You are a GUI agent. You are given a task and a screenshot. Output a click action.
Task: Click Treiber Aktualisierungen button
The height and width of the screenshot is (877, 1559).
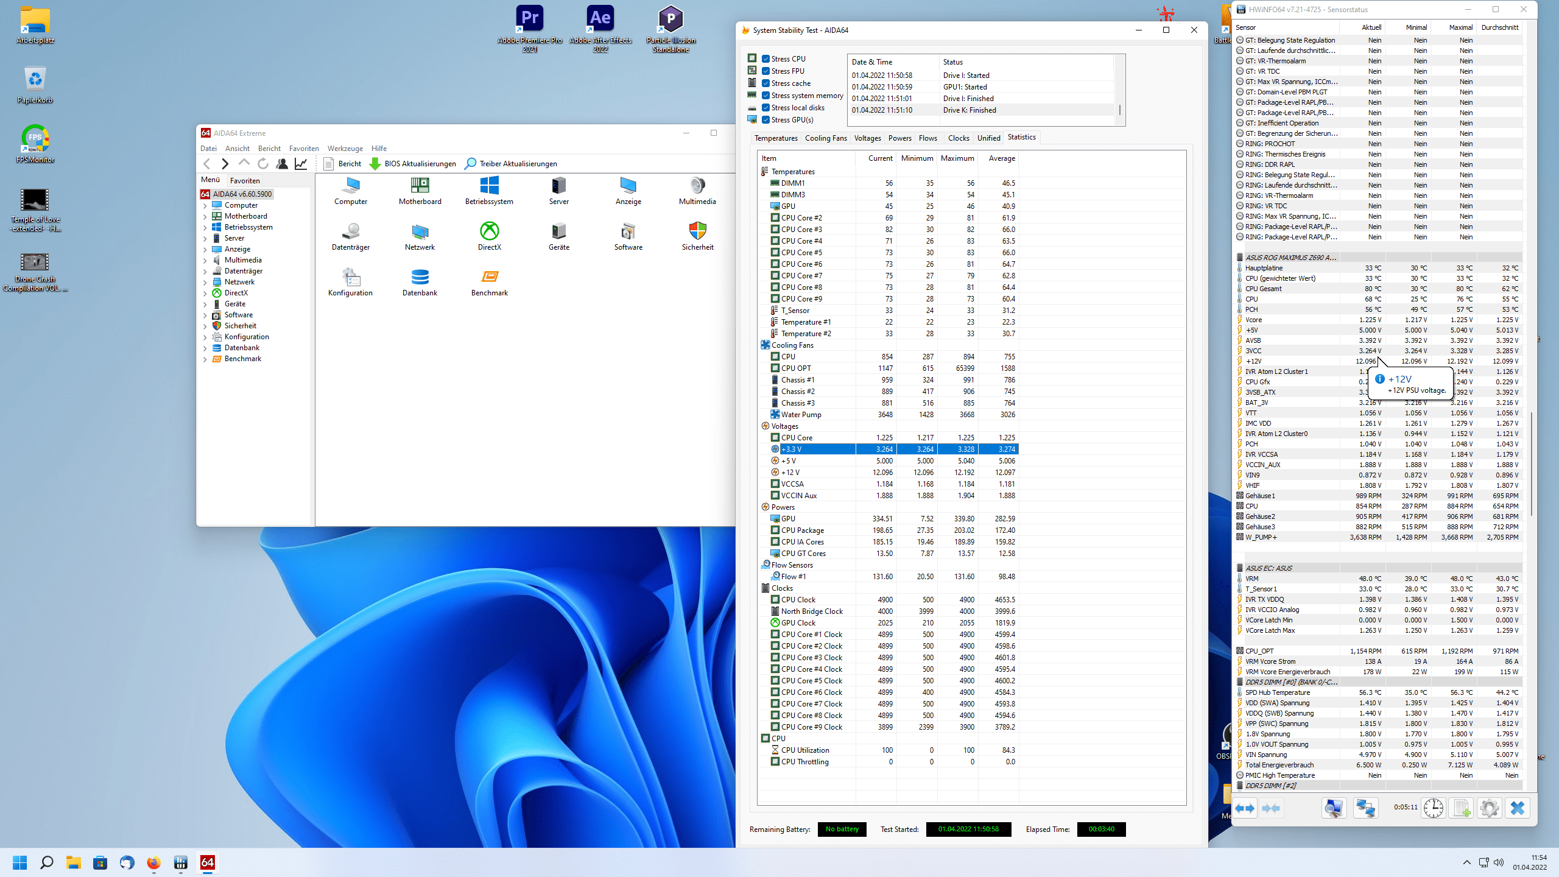(x=511, y=163)
